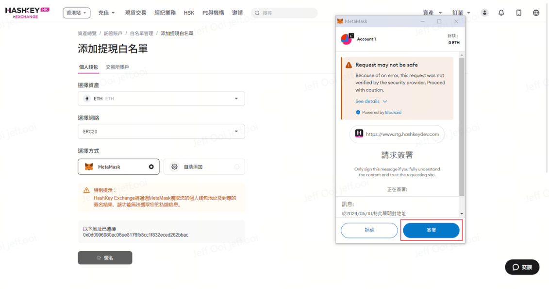Open the 交談 chat bubble button

pyautogui.click(x=522, y=267)
